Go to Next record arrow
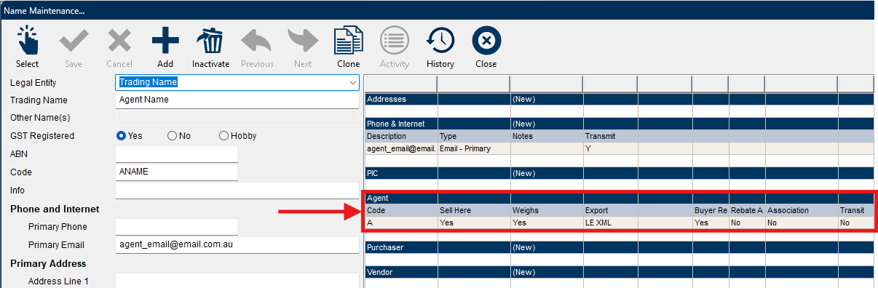Screen dimensions: 878x288 coord(303,40)
